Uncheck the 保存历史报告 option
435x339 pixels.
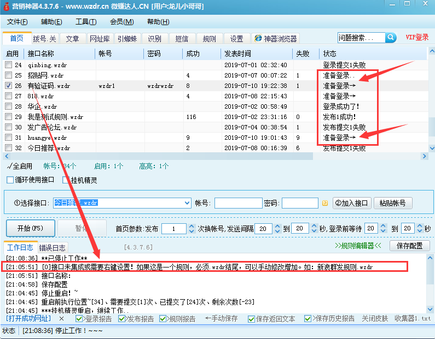pos(308,319)
